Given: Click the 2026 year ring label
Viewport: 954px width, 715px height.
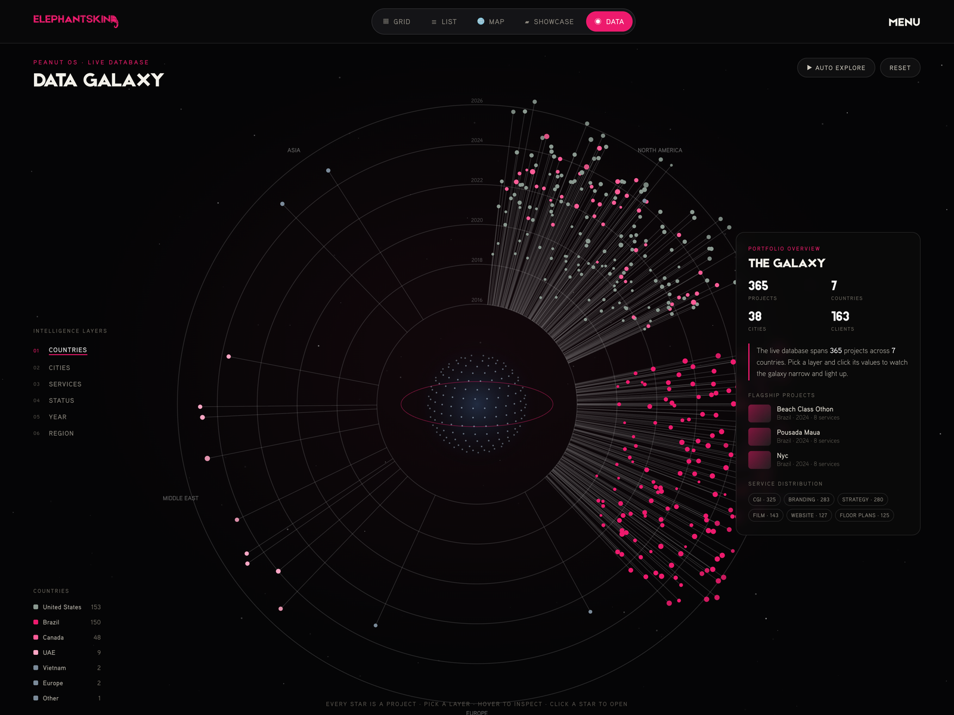Looking at the screenshot, I should tap(477, 101).
